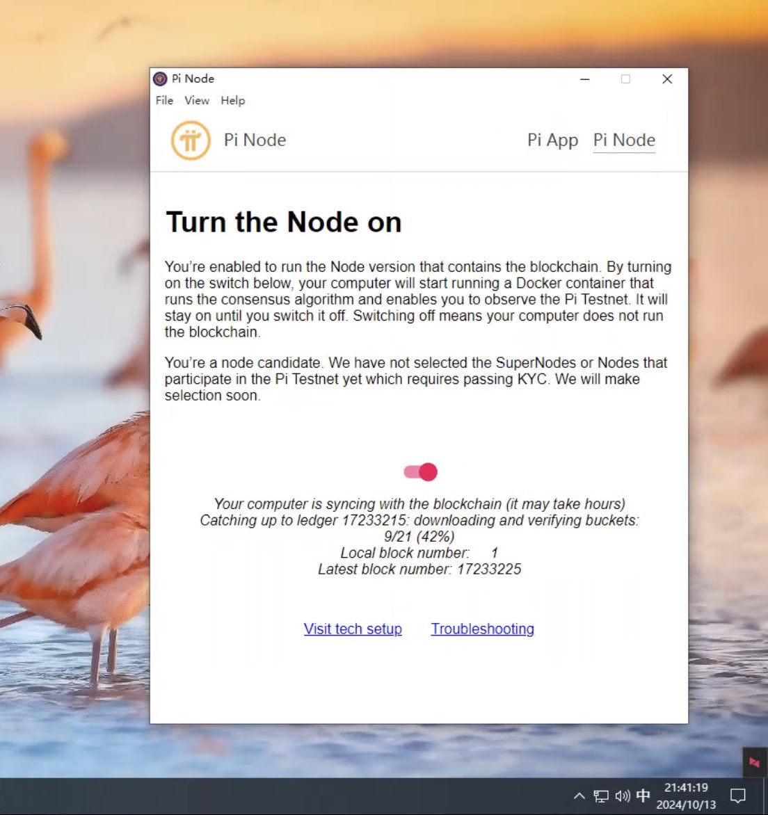Close the Pi Node window
Screen dimensions: 768x815
click(667, 79)
